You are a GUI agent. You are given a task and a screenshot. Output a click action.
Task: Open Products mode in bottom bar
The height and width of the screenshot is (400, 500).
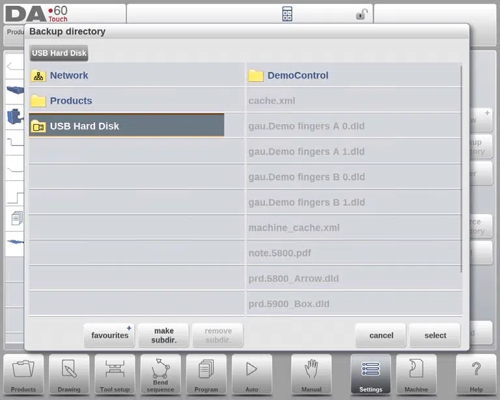tap(23, 375)
